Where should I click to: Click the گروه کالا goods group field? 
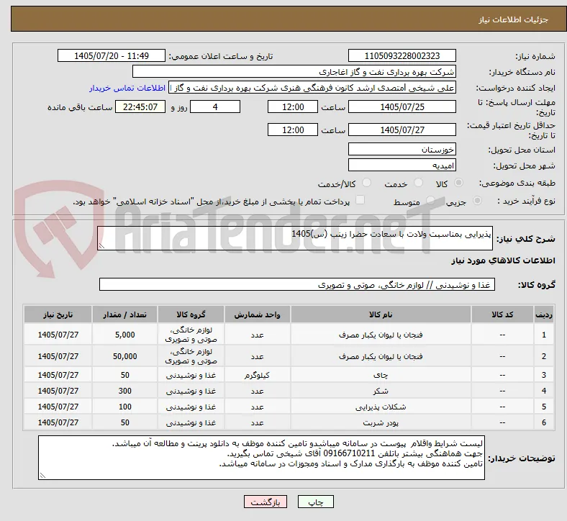pos(297,284)
